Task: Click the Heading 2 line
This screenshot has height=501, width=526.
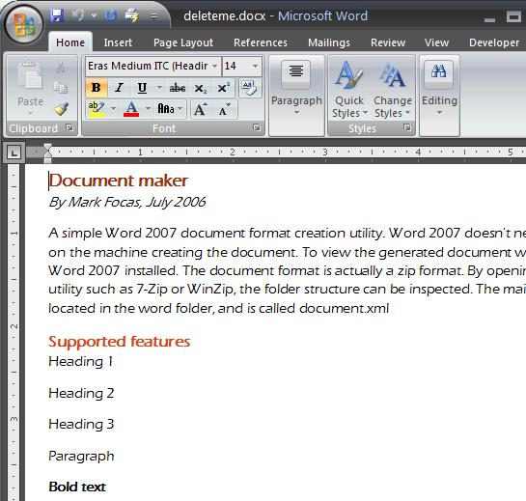Action: pos(81,393)
